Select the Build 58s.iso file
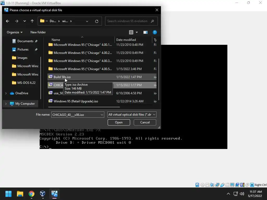The width and height of the screenshot is (267, 200). click(x=102, y=77)
